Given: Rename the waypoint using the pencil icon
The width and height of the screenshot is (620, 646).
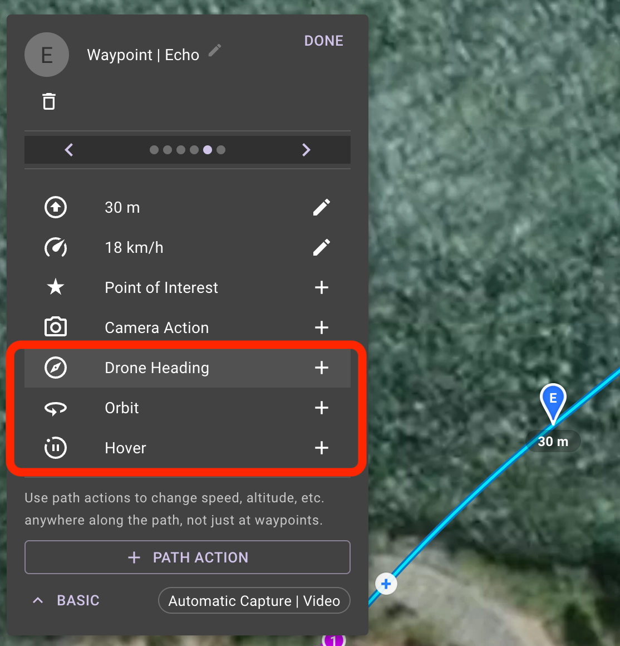Looking at the screenshot, I should click(215, 50).
